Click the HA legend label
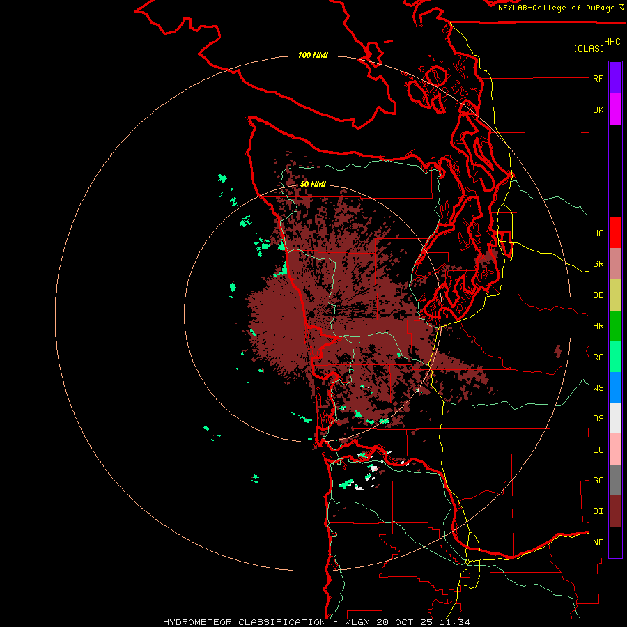This screenshot has height=627, width=627. tap(598, 233)
